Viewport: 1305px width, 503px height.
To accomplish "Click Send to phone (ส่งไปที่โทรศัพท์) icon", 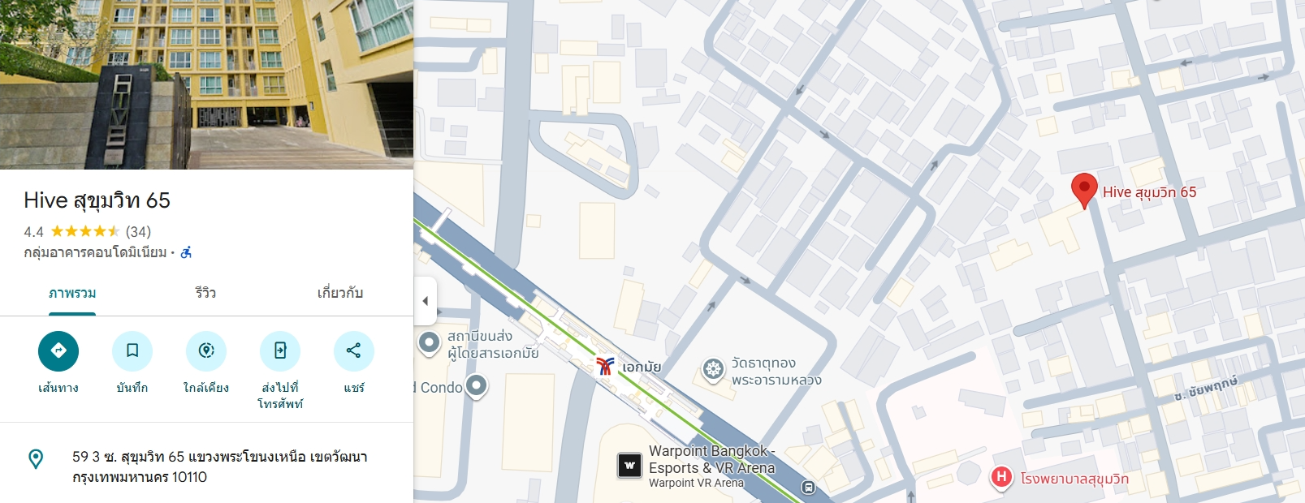I will point(280,350).
